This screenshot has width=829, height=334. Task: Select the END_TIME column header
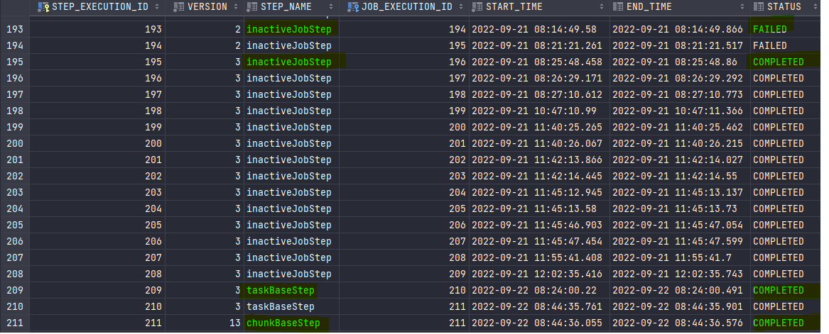point(680,7)
